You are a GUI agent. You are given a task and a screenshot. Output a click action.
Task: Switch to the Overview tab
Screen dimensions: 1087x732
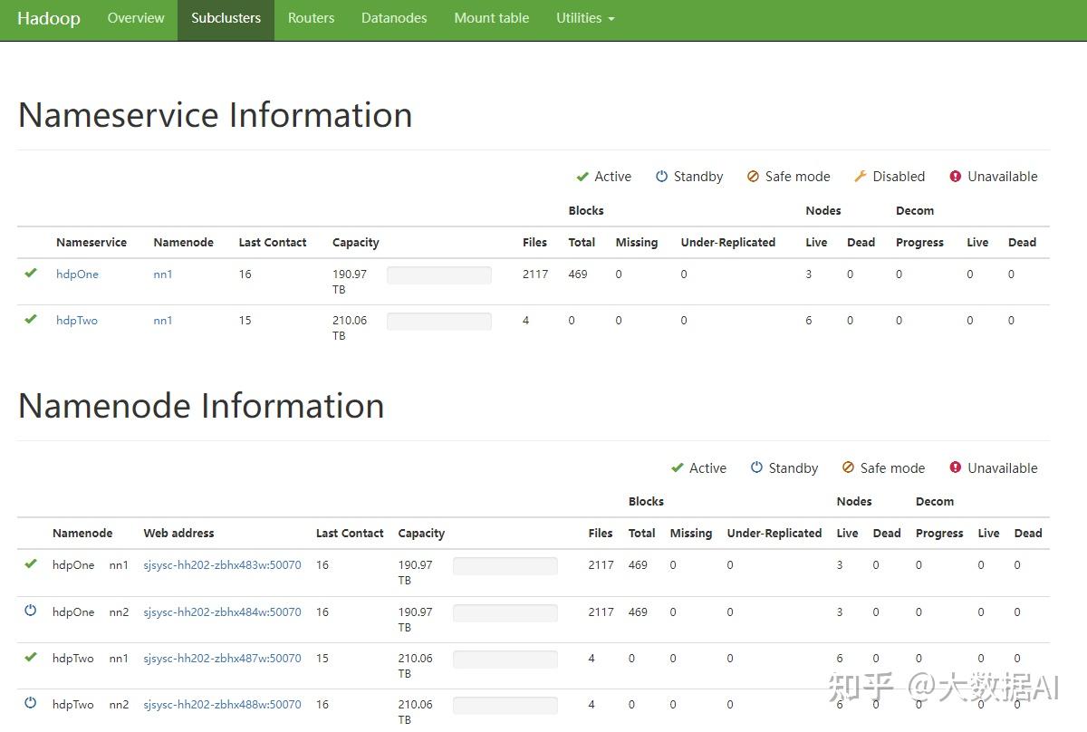click(x=136, y=18)
